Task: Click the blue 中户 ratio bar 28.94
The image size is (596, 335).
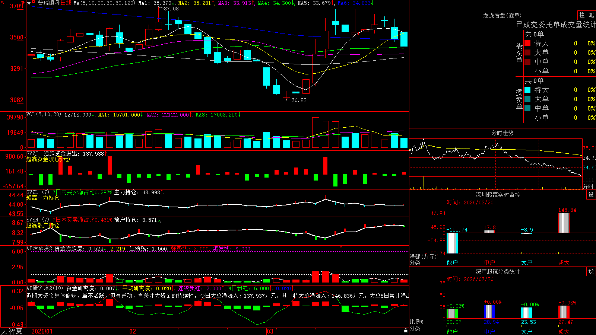Action: point(489,312)
